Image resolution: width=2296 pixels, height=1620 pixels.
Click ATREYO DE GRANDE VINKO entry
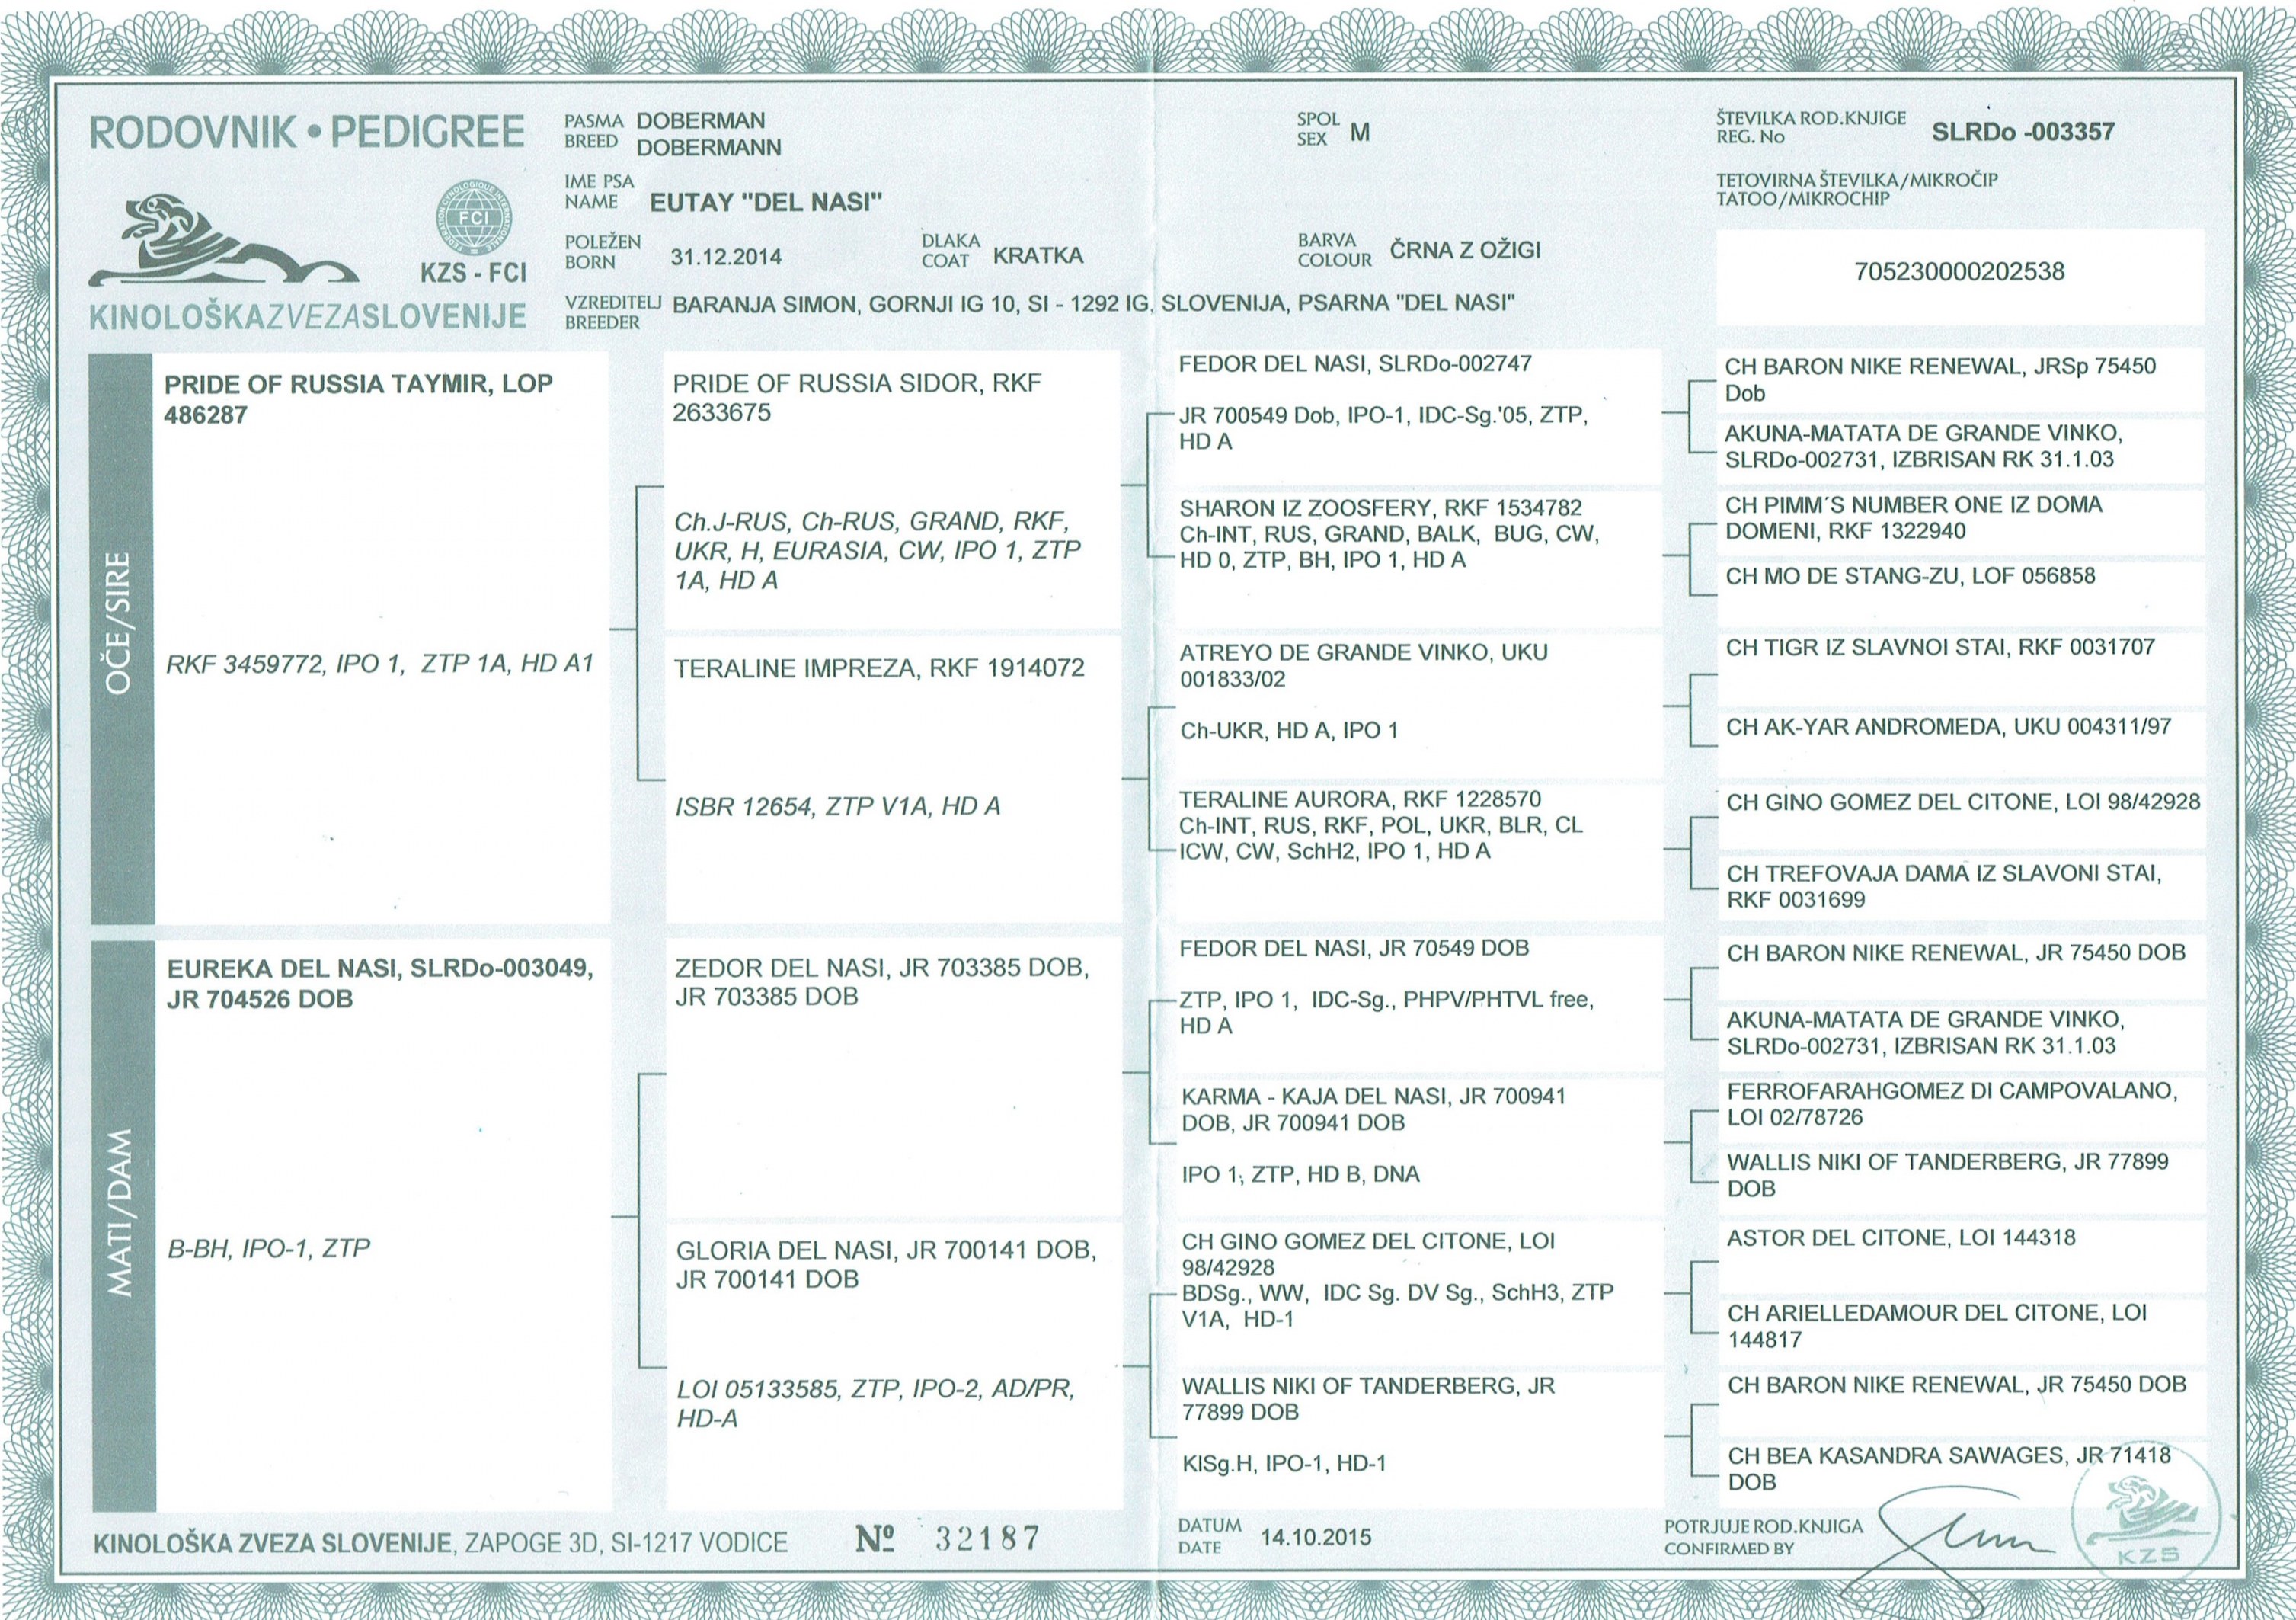coord(1363,666)
